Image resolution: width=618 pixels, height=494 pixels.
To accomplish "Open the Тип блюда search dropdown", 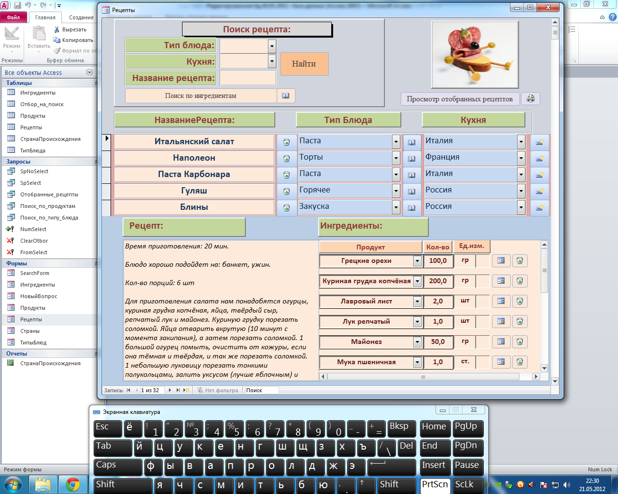I will click(x=272, y=46).
